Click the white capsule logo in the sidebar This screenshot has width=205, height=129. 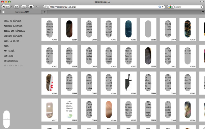coord(7,119)
